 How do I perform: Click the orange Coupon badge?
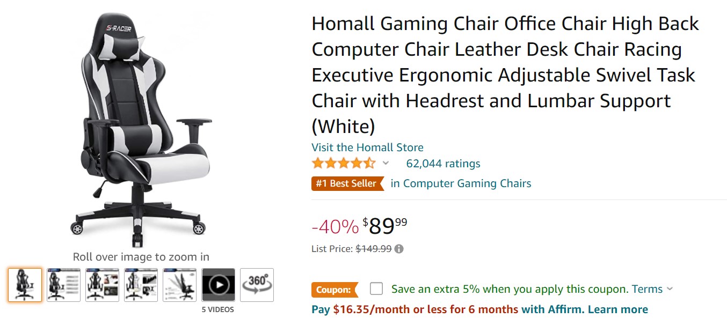tap(334, 290)
